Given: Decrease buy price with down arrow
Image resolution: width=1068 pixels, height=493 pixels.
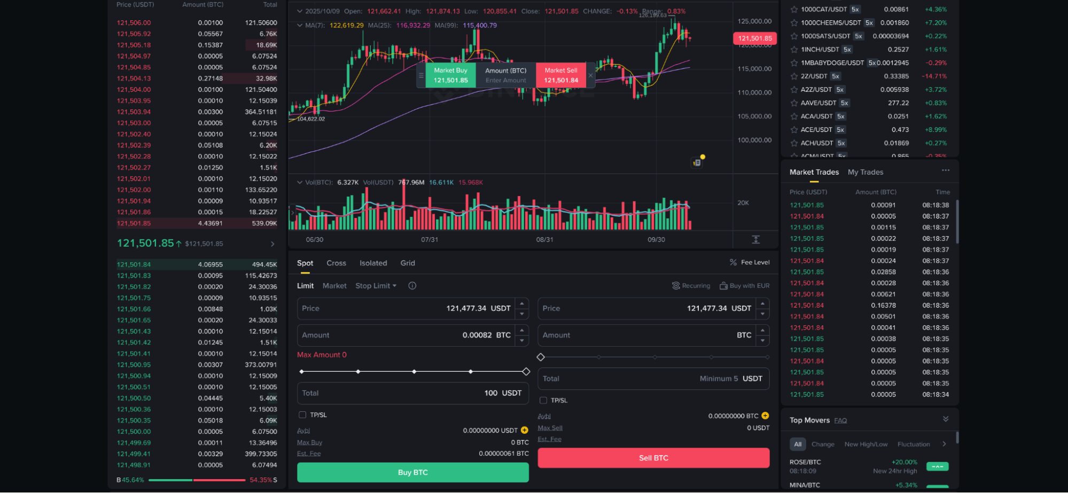Looking at the screenshot, I should click(x=522, y=314).
